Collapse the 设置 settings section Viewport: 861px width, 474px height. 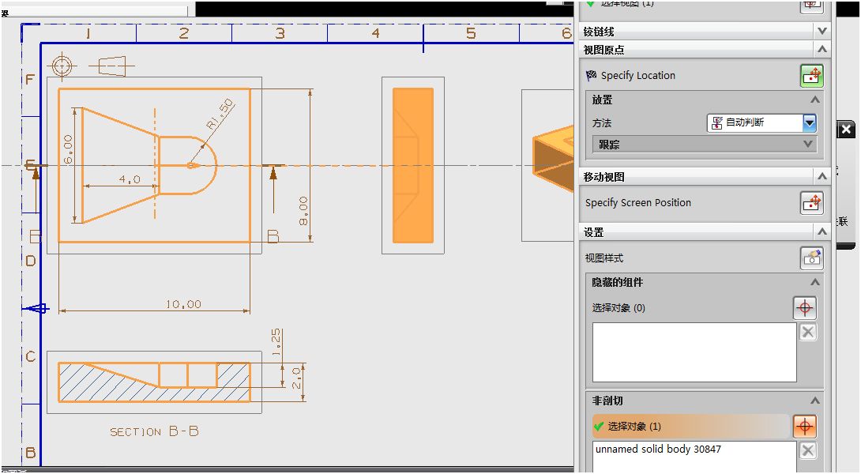point(822,231)
